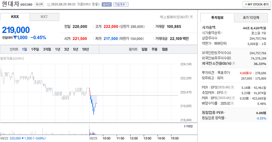This screenshot has height=142, width=272.
Task: Click the 시가 value 221,500
Action: tap(80, 39)
